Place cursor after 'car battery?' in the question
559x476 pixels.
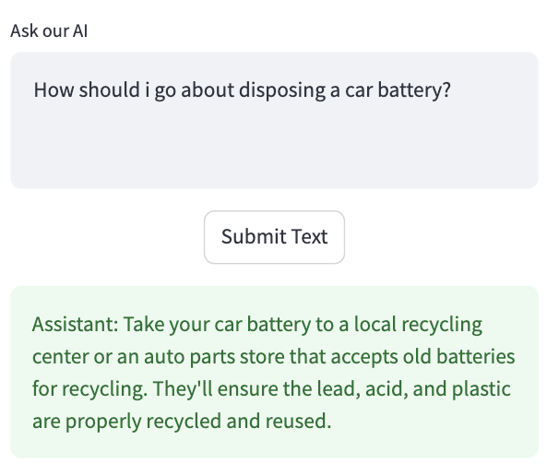tap(452, 91)
